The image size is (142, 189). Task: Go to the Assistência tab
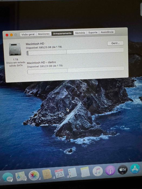pyautogui.click(x=107, y=32)
